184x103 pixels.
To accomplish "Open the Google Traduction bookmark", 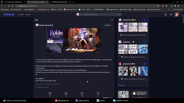I will coord(112,9).
